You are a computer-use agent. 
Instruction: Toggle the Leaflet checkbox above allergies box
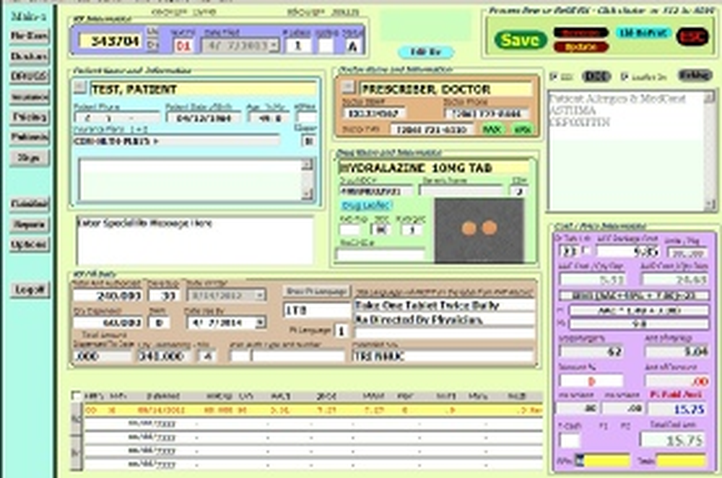[x=624, y=77]
